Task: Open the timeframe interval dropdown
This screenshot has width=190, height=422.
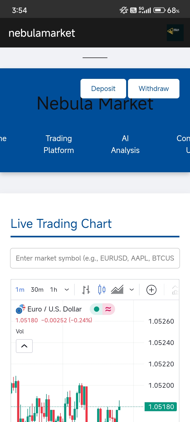Action: click(x=67, y=290)
